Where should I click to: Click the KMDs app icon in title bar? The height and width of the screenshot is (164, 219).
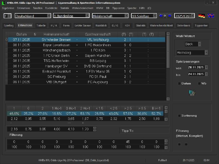click(x=3, y=3)
